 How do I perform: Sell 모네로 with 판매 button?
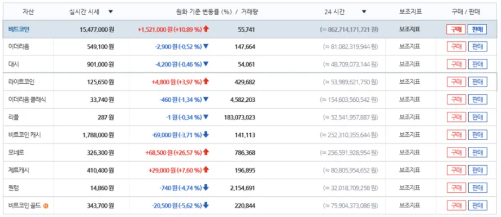477,153
